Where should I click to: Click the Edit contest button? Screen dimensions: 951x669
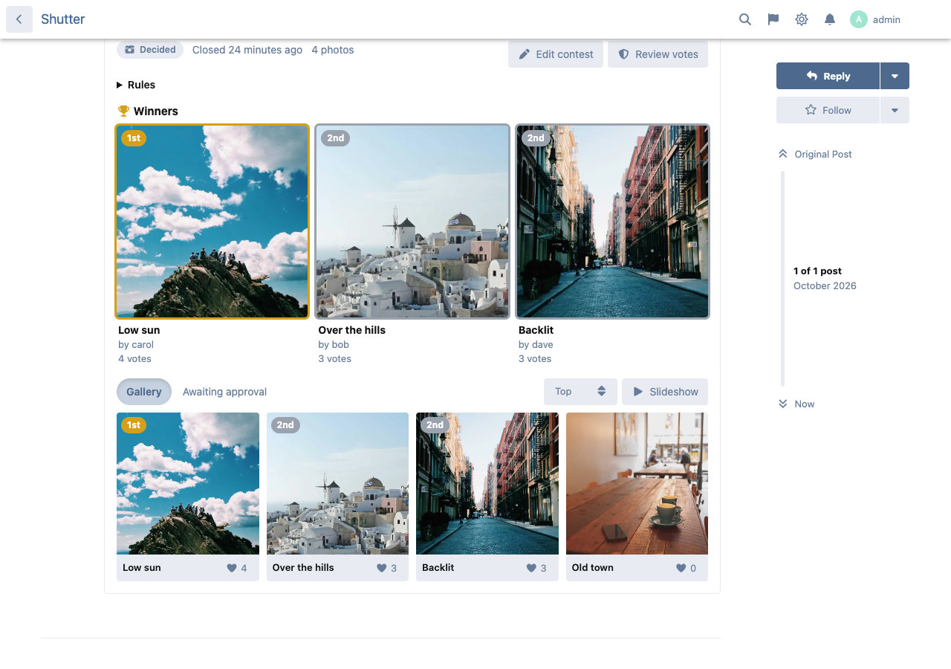pos(556,54)
